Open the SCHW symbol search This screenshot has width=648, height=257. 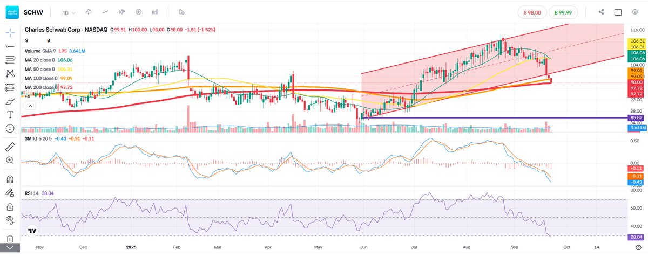[x=33, y=12]
